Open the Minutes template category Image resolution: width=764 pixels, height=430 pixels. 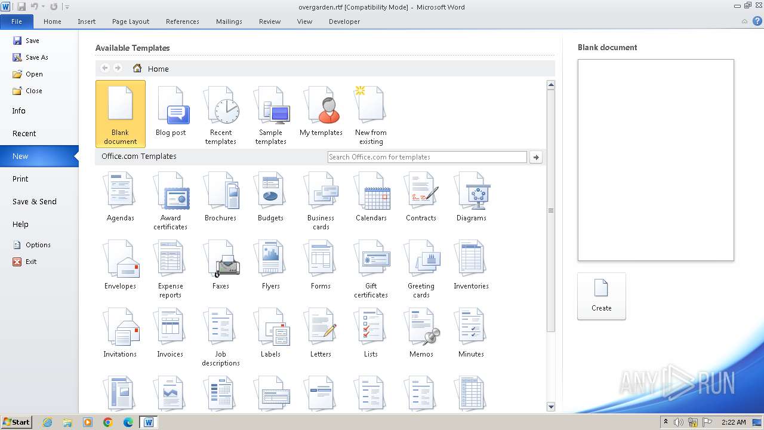[x=472, y=333]
